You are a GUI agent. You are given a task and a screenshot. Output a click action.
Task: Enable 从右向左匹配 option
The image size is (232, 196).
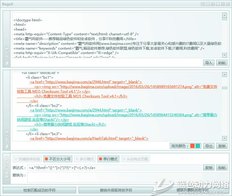pos(135,159)
